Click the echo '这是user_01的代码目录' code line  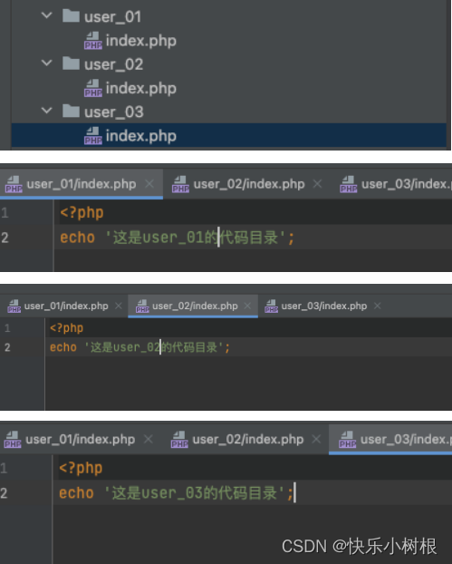click(178, 238)
